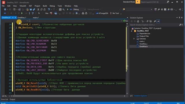
Task: Click the ATmega32A device button
Action: point(102,13)
